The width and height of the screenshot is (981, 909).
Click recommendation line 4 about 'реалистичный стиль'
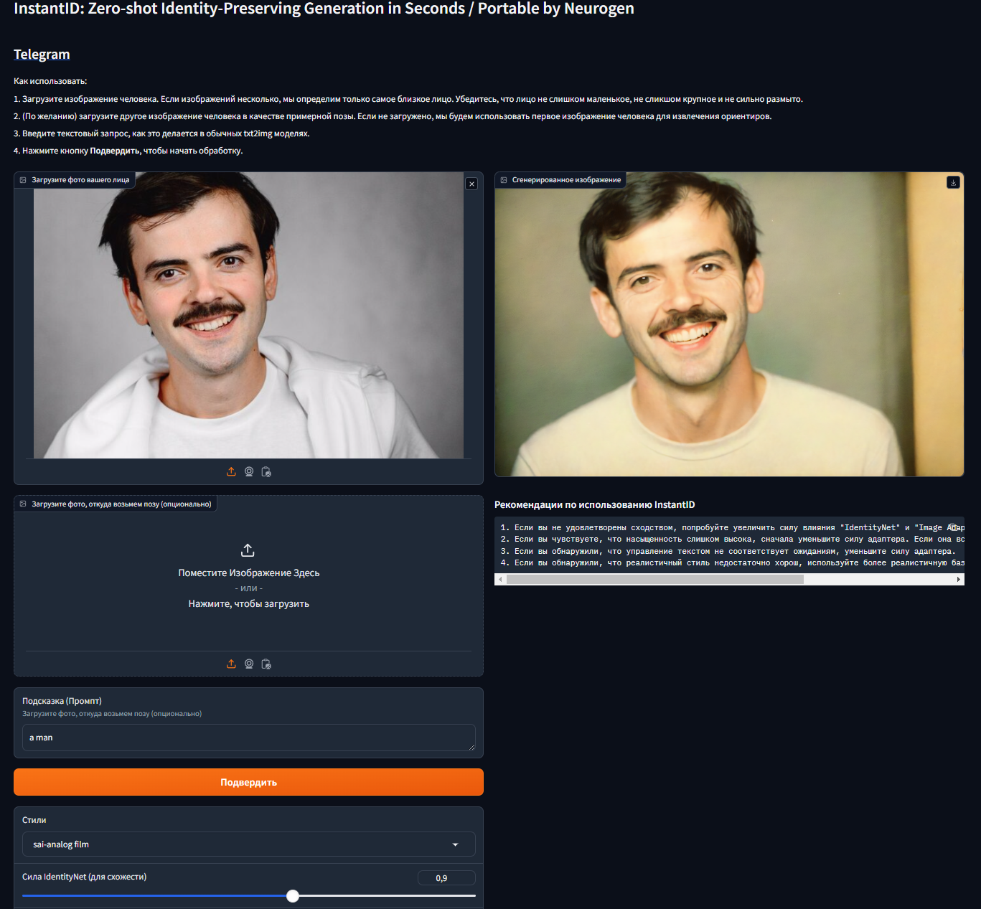732,563
